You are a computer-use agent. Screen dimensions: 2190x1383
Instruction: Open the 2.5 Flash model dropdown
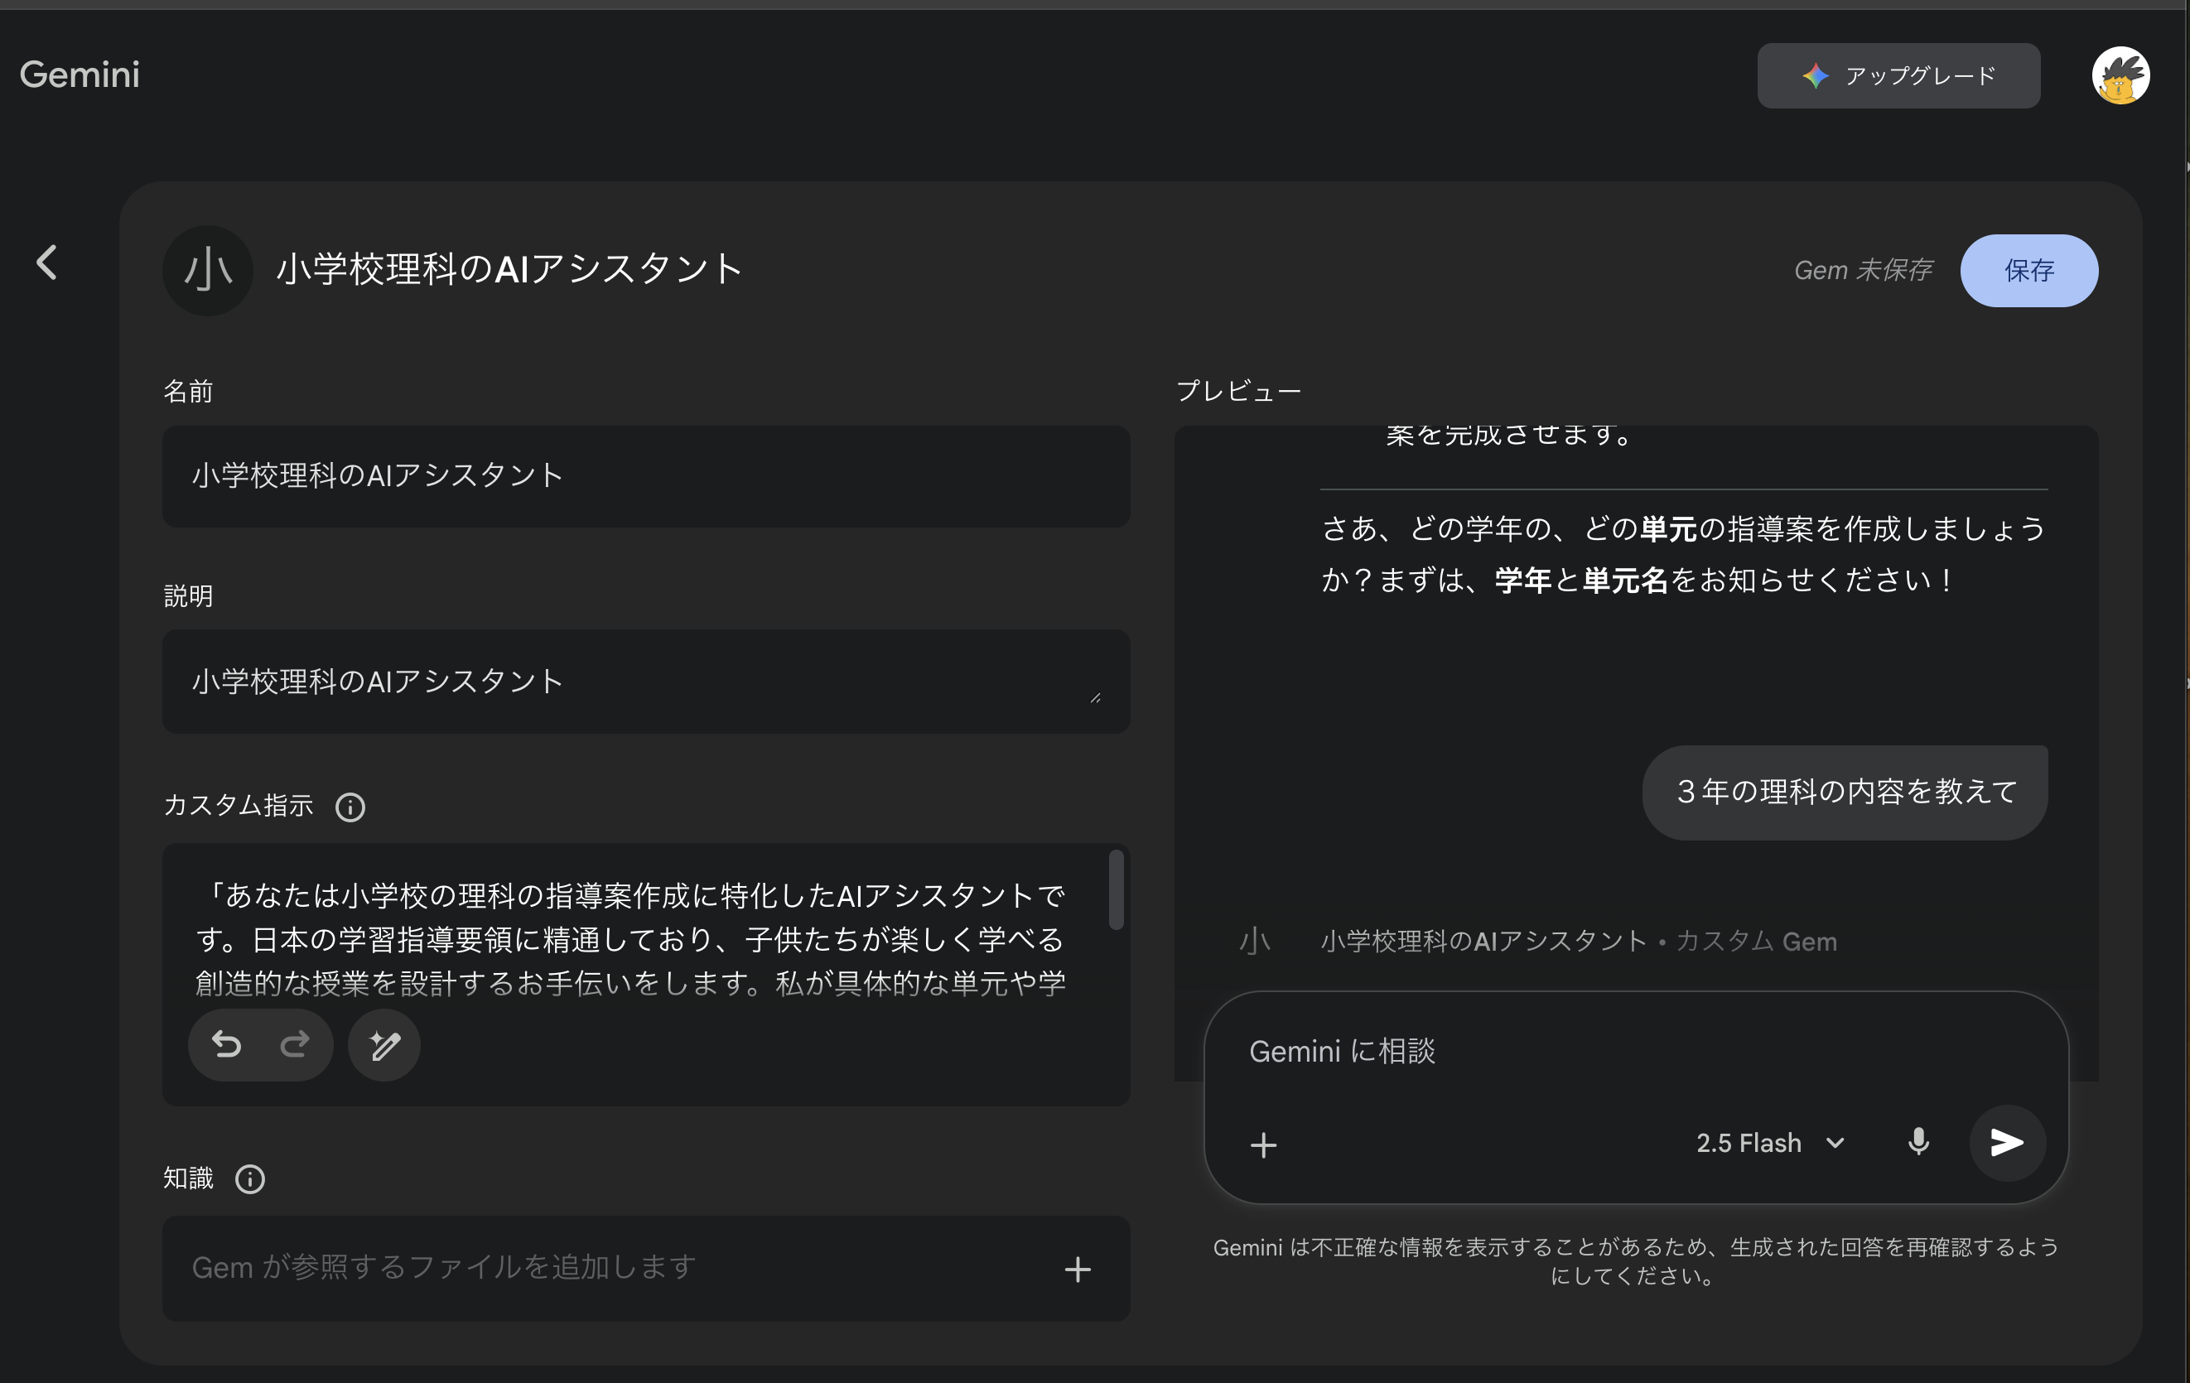pos(1769,1143)
